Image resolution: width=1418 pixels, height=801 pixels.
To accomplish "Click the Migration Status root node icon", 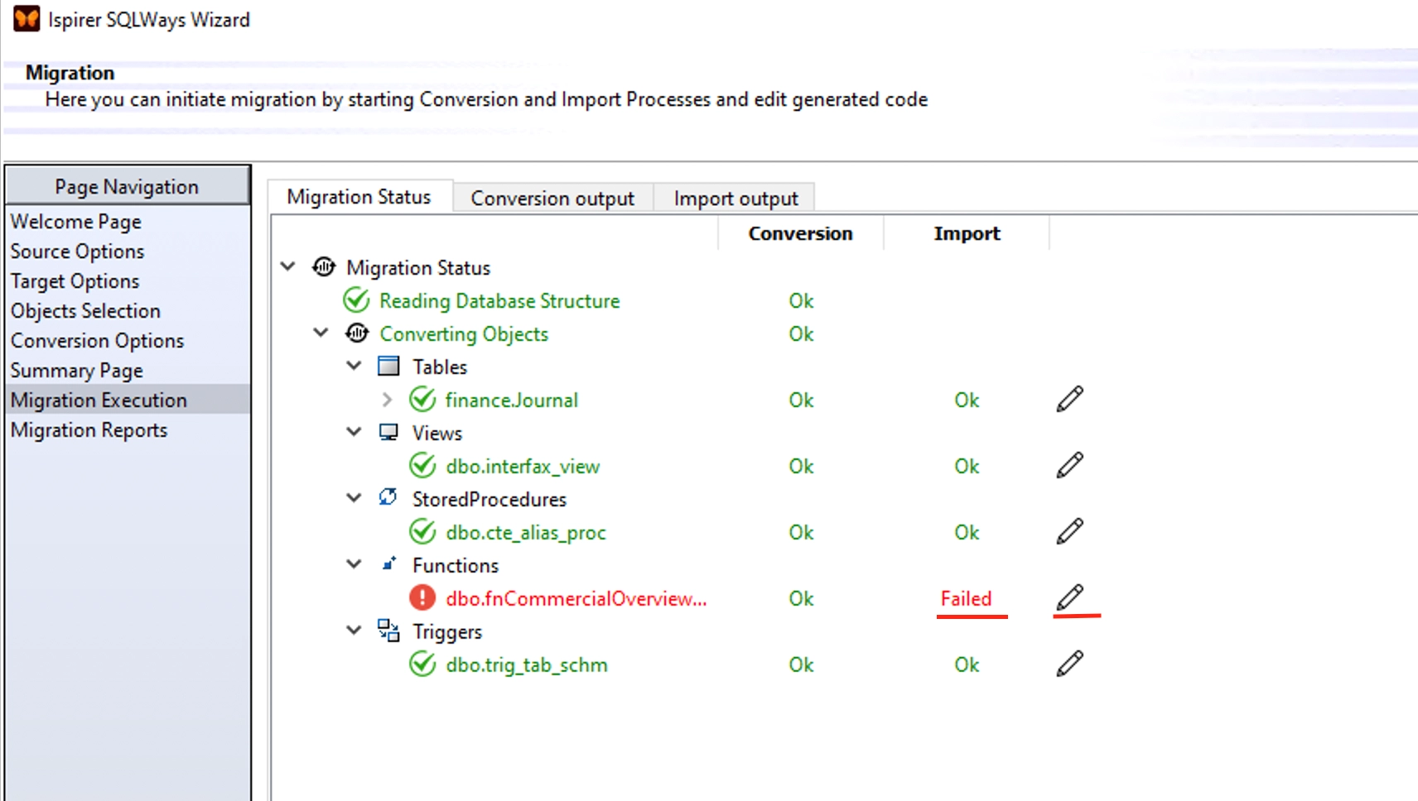I will (324, 266).
